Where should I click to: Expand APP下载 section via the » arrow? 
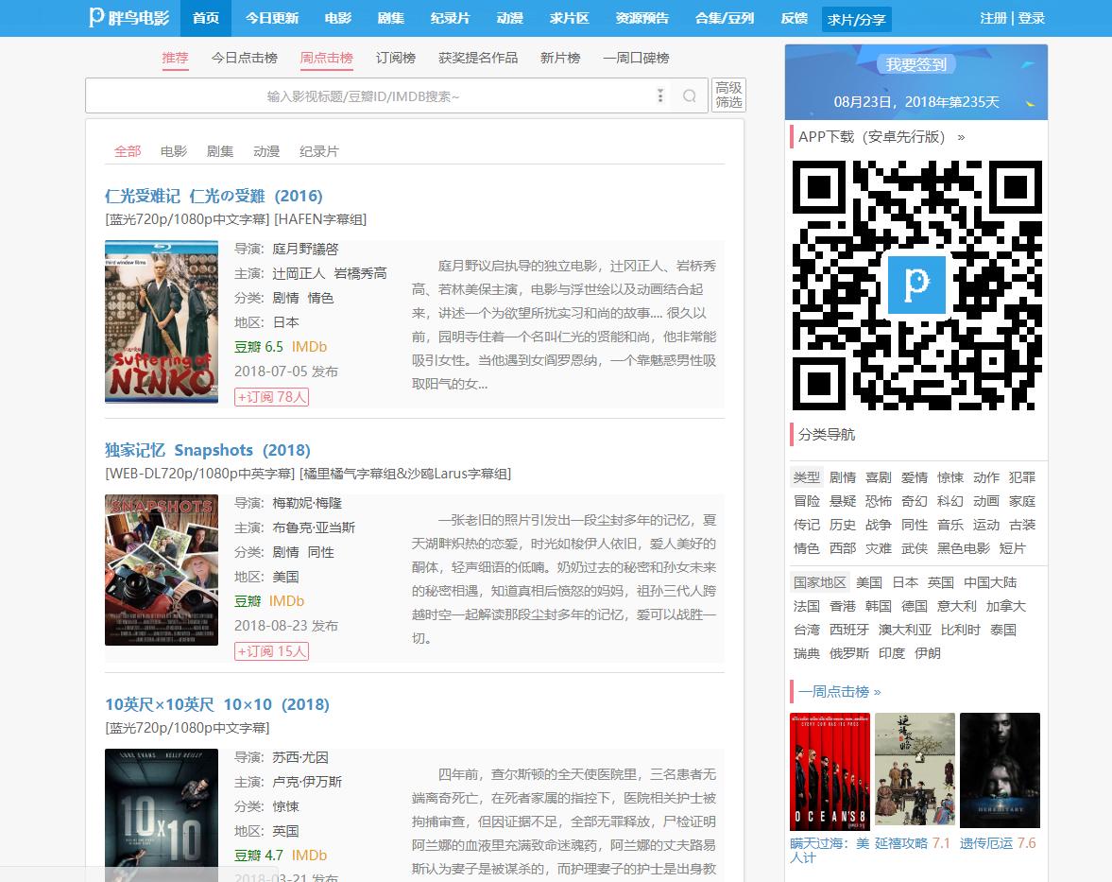point(961,137)
